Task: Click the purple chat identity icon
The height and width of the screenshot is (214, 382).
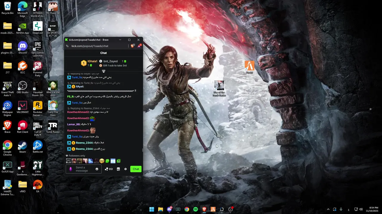Action: [x=71, y=169]
